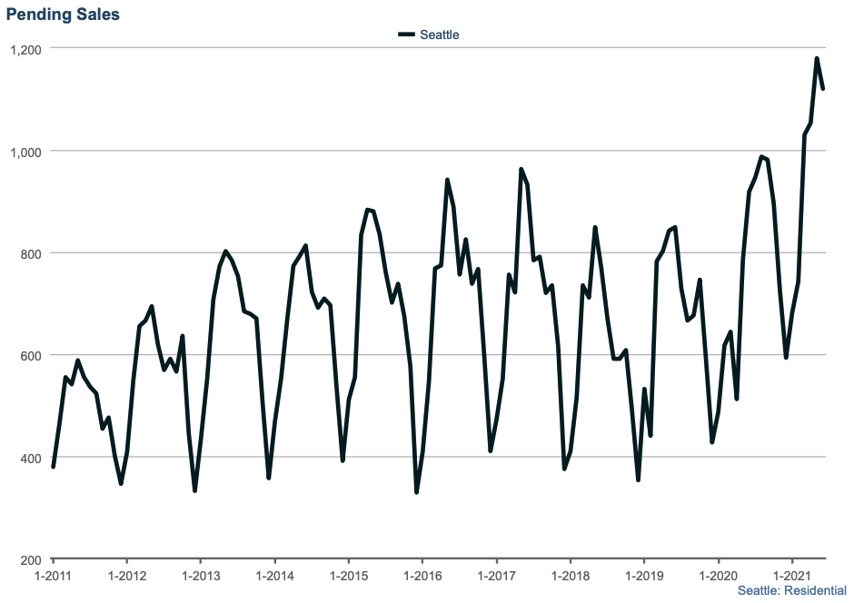
Task: Select the 400 y-axis label
Action: click(x=29, y=458)
